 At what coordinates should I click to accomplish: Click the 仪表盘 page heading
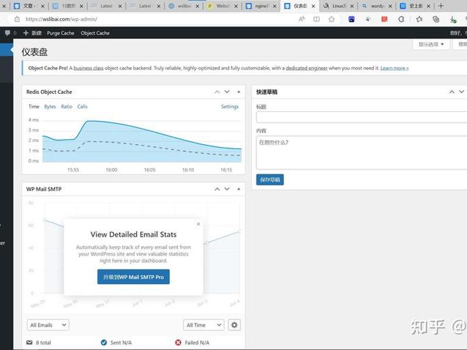coord(34,52)
